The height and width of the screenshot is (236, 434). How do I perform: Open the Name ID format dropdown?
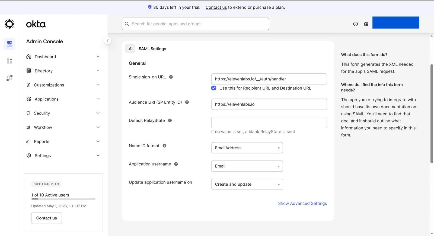pos(247,148)
